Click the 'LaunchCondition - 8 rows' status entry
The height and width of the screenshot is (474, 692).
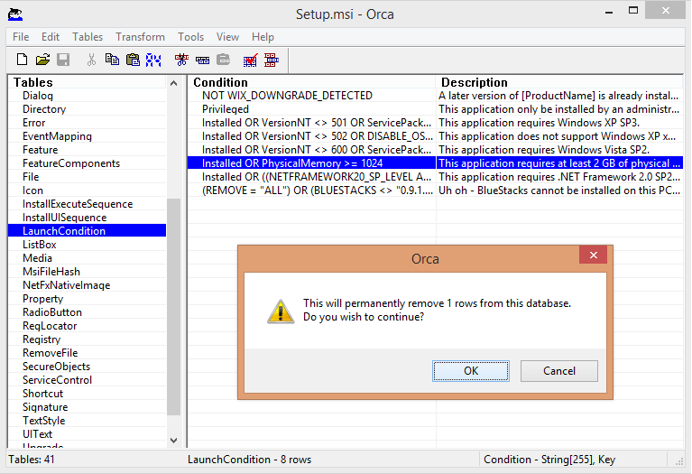(x=249, y=460)
